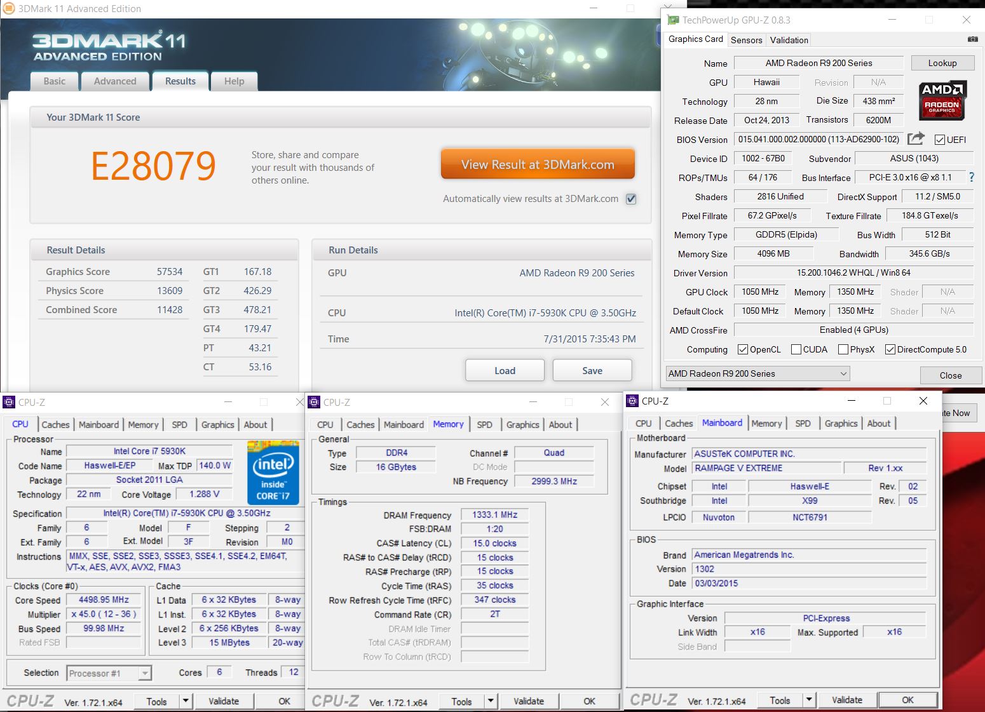Select the Graphics Card tab in GPU-Z
This screenshot has height=712, width=985.
pos(696,39)
